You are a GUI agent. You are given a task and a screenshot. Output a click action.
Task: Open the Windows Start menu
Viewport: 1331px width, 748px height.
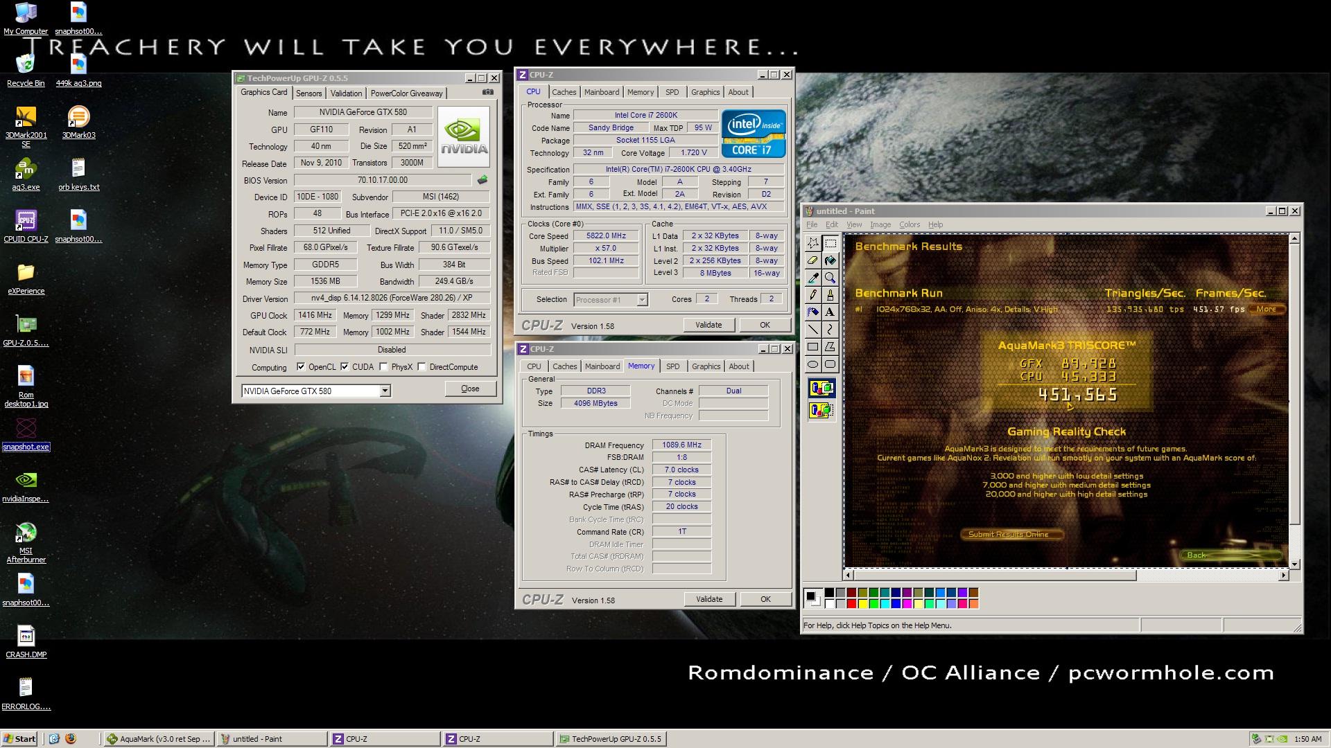(19, 739)
